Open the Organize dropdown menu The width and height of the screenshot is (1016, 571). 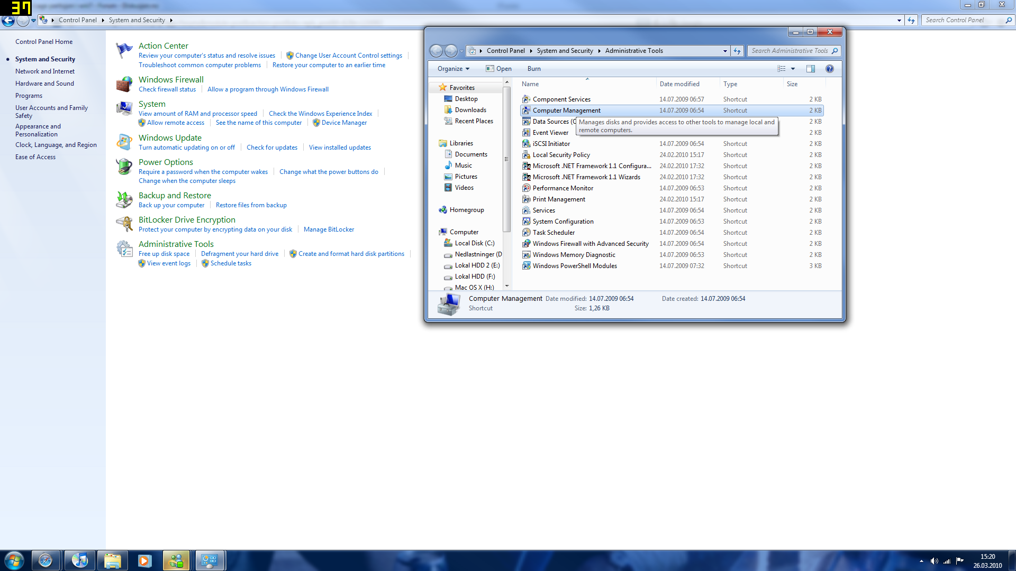pos(453,69)
